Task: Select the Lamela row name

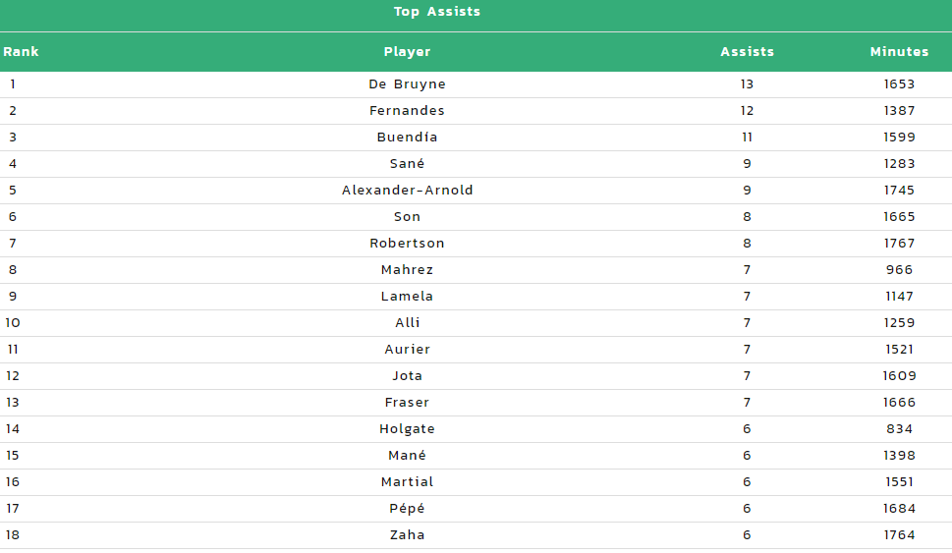Action: (407, 297)
